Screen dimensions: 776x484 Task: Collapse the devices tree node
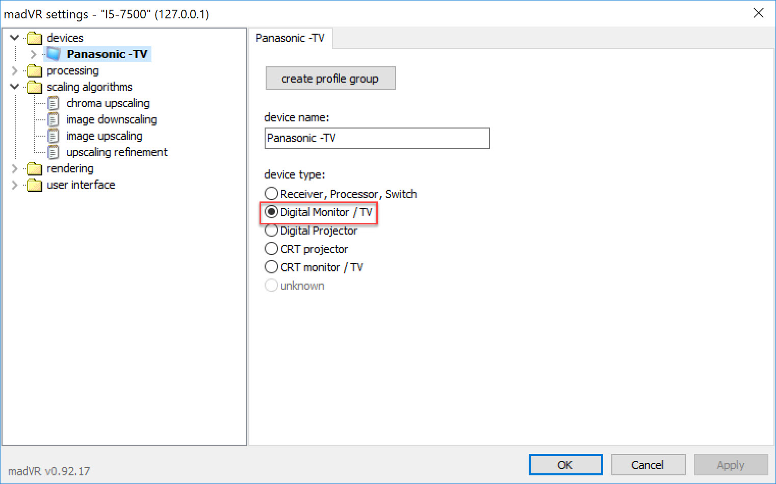pyautogui.click(x=14, y=37)
